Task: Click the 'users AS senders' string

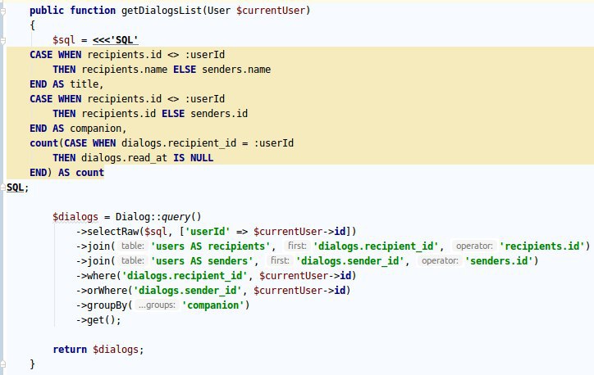Action: [202, 261]
